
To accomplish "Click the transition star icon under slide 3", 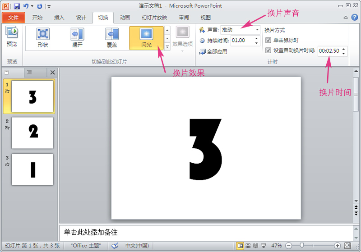I will tap(7, 165).
